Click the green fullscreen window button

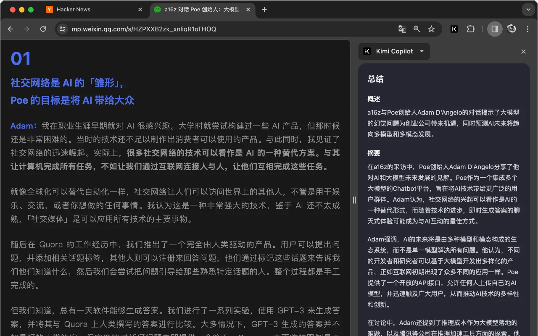point(31,9)
